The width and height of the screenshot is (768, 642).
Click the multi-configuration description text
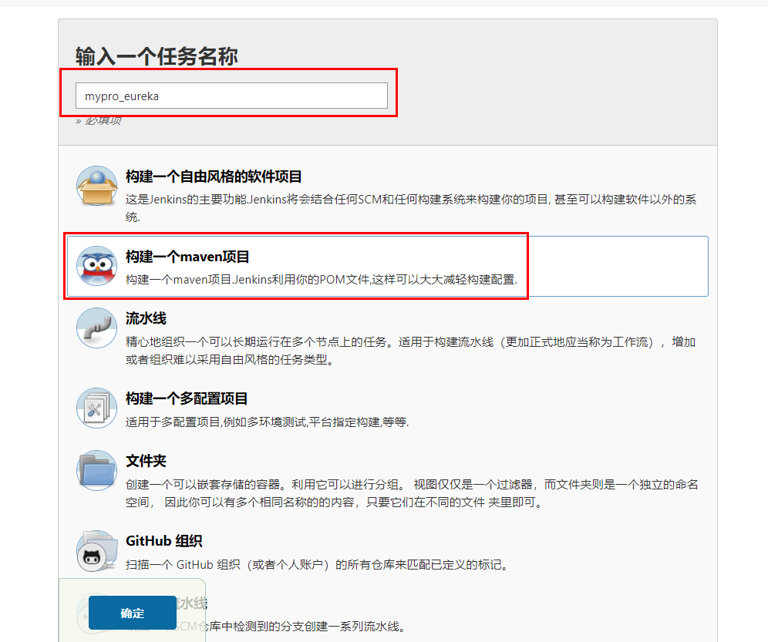267,422
